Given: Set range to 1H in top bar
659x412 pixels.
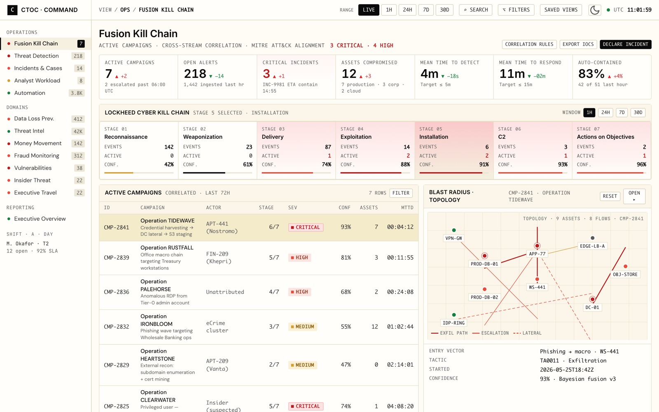Looking at the screenshot, I should (x=389, y=10).
